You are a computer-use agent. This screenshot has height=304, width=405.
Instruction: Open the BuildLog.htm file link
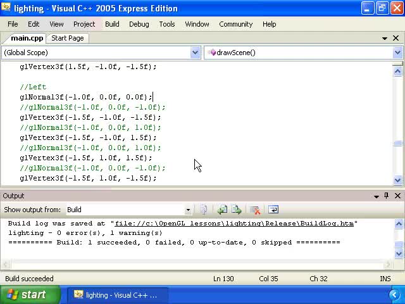(x=234, y=224)
